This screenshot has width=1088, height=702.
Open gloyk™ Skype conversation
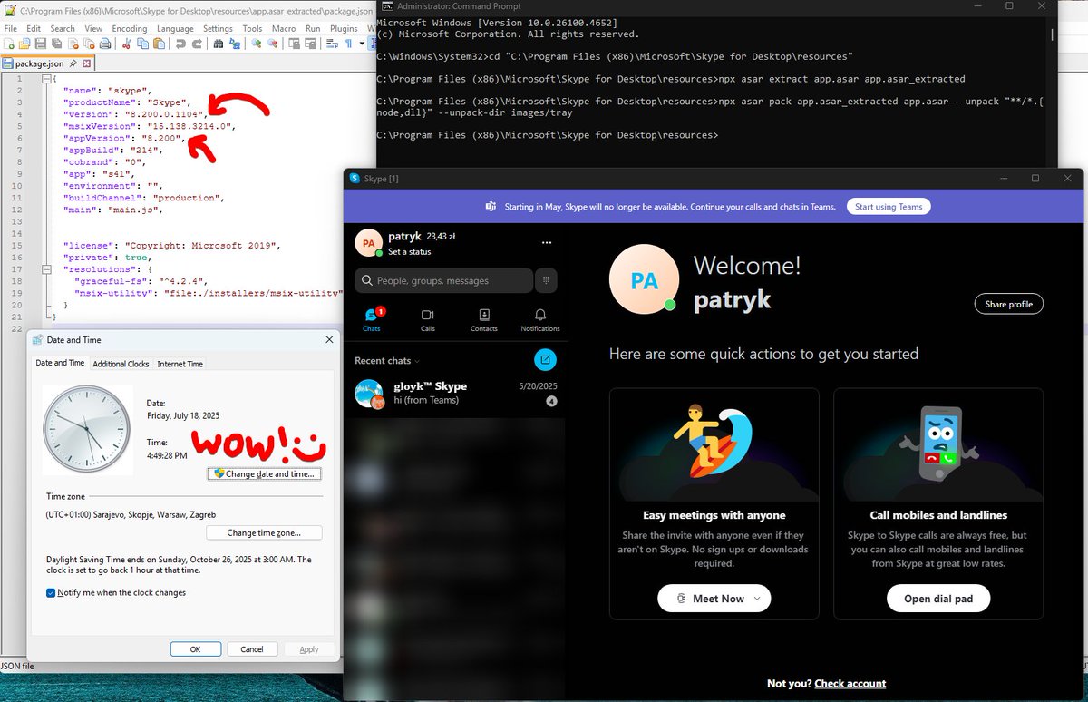pos(455,393)
